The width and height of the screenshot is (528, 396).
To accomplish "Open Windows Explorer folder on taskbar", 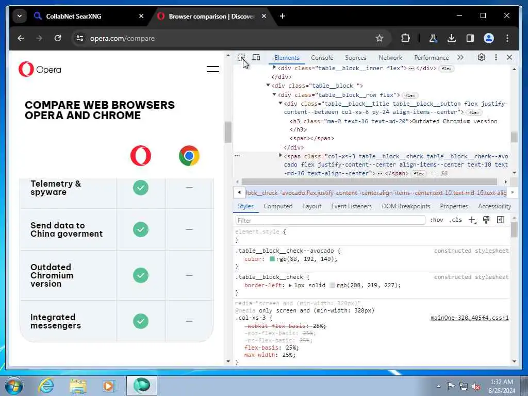I will pyautogui.click(x=78, y=386).
